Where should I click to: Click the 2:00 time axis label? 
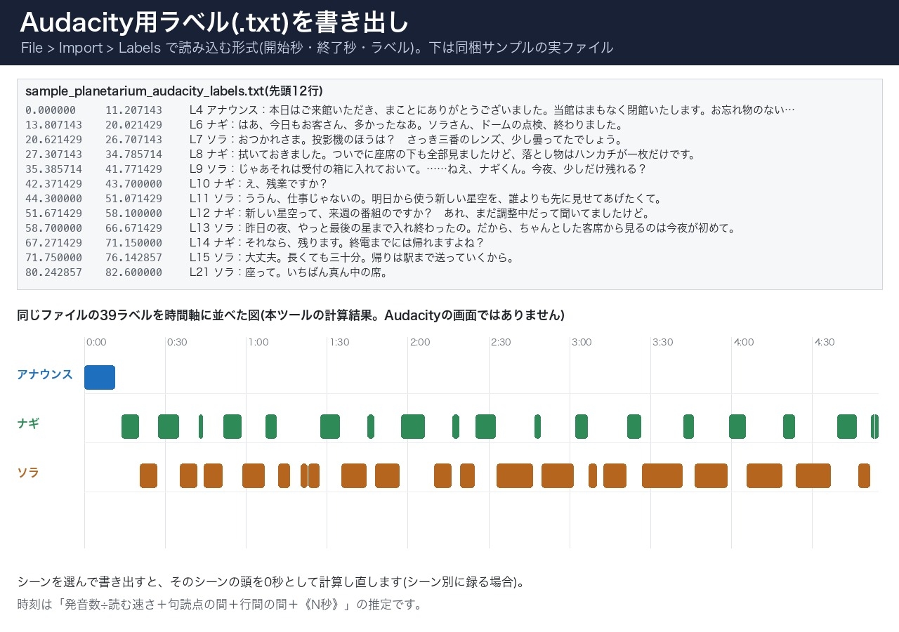pos(420,342)
